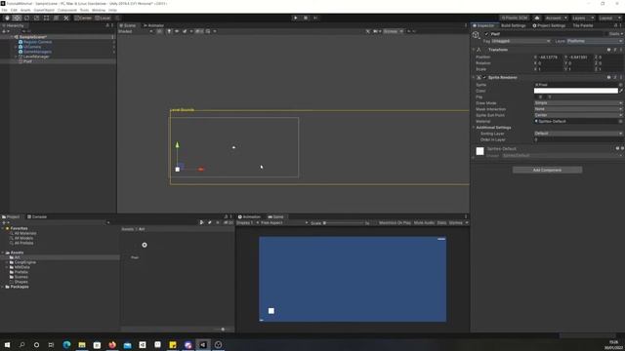
Task: Switch to the Animation tab
Action: point(250,216)
